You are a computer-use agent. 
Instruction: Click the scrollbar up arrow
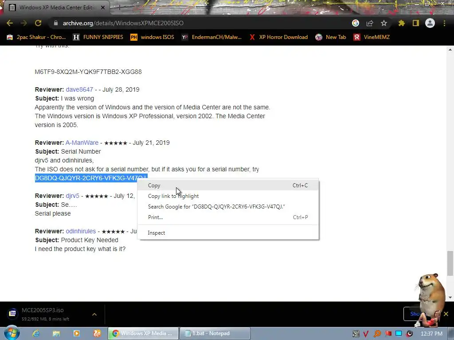click(450, 50)
